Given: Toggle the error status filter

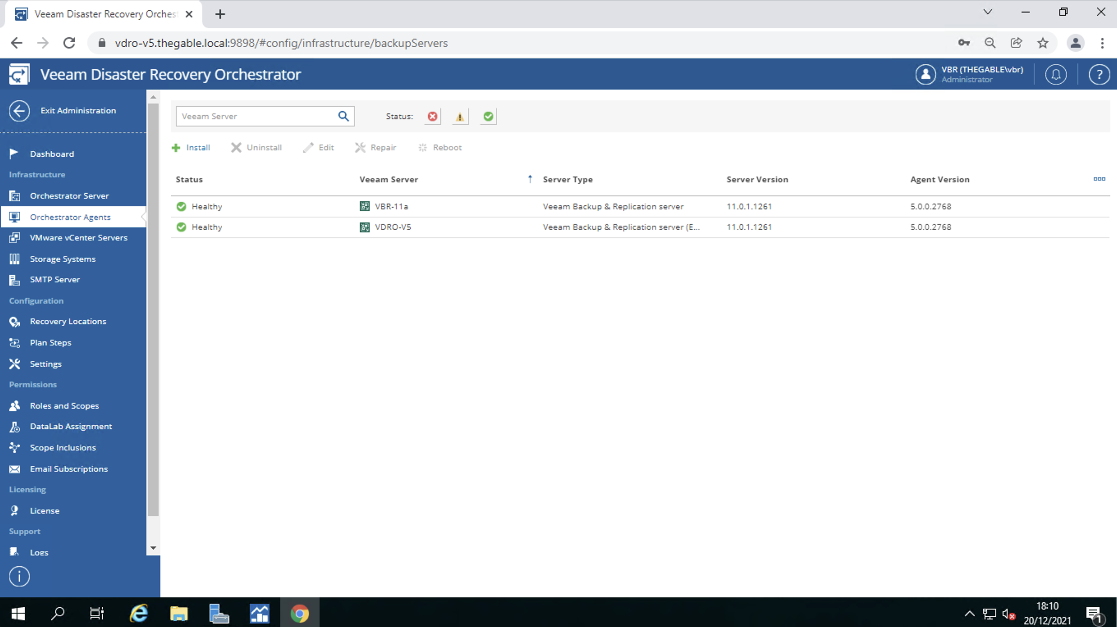Looking at the screenshot, I should tap(432, 117).
